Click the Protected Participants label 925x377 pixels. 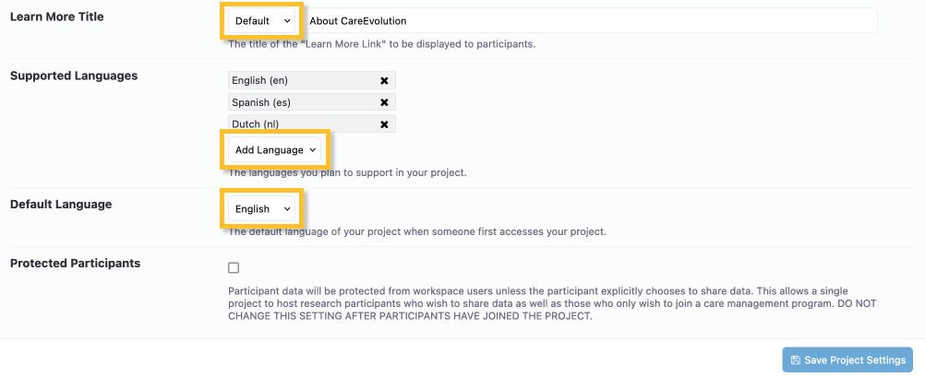pos(76,264)
